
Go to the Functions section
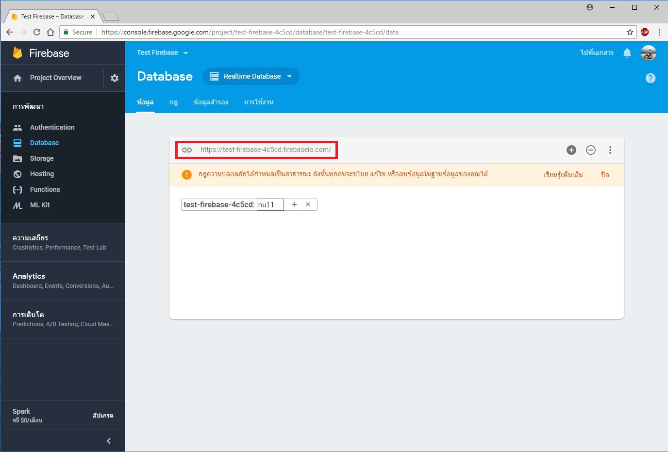click(x=45, y=189)
